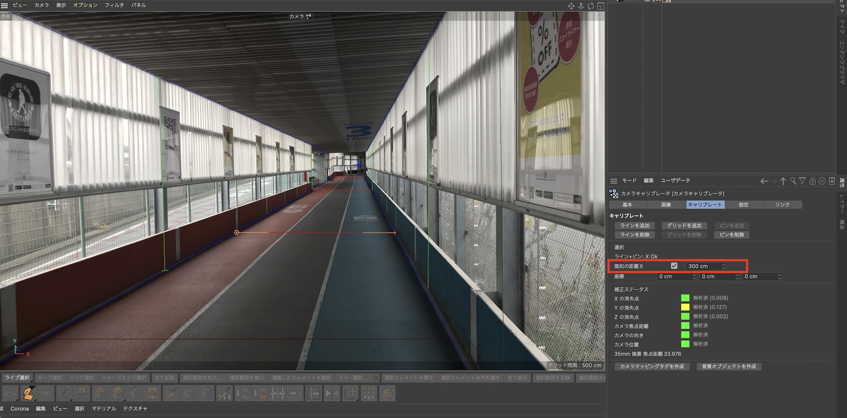Click the ラインを追加 button

(635, 225)
